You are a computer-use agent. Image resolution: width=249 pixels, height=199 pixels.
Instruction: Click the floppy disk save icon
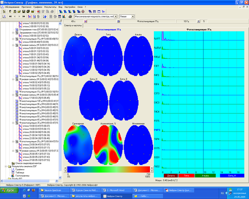pyautogui.click(x=24, y=12)
